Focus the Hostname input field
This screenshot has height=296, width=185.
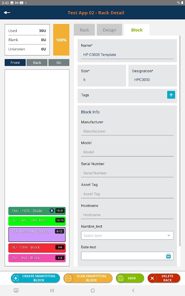coord(127,215)
